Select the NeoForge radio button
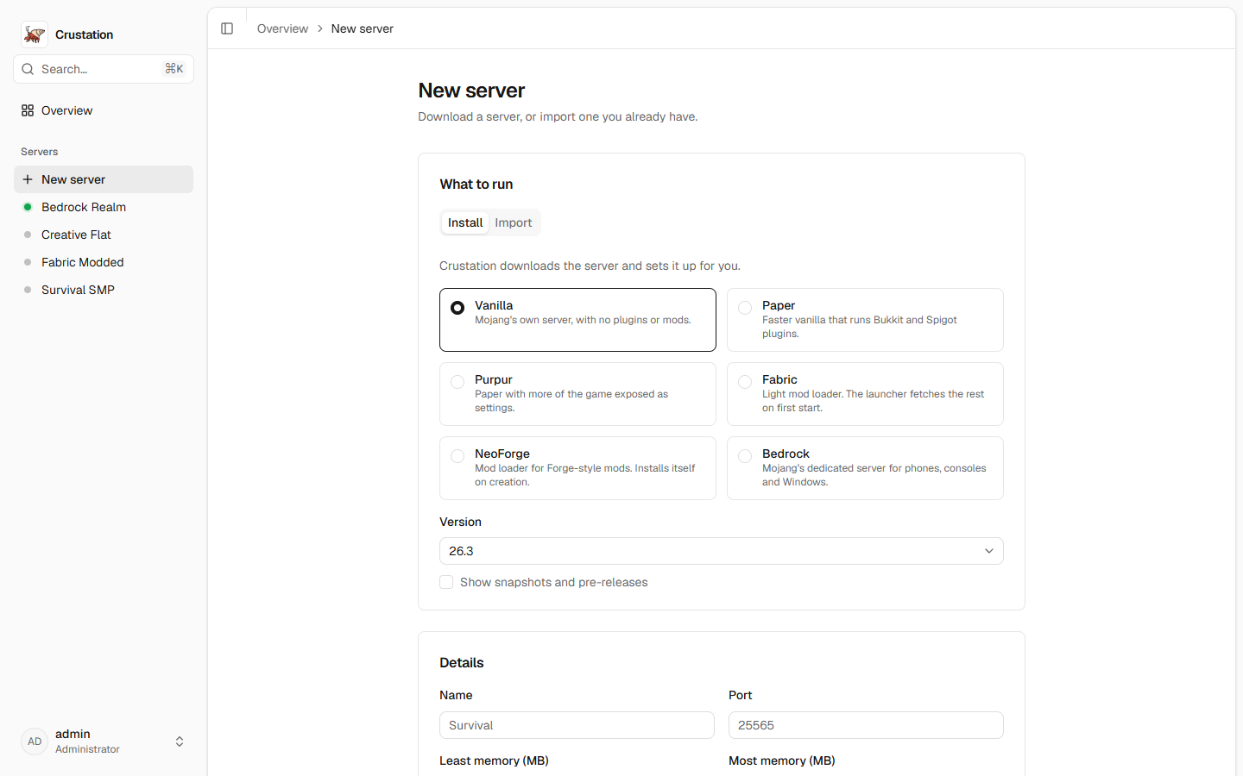 pos(457,456)
